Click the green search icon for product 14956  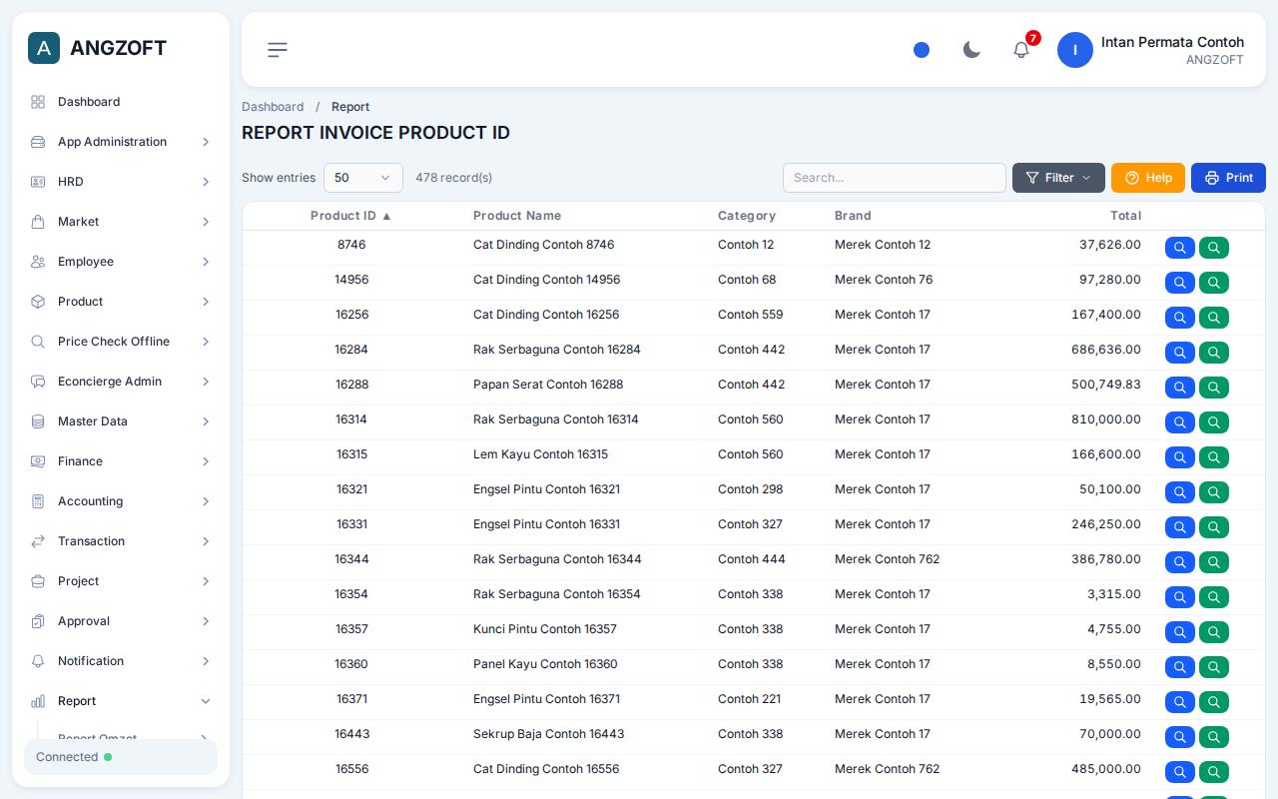[x=1214, y=283]
